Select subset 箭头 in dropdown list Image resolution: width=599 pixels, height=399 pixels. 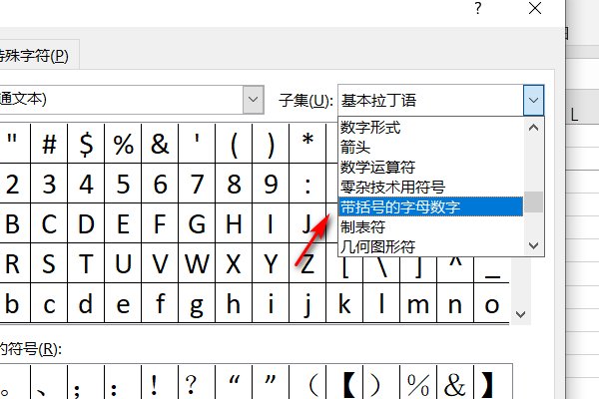point(431,147)
